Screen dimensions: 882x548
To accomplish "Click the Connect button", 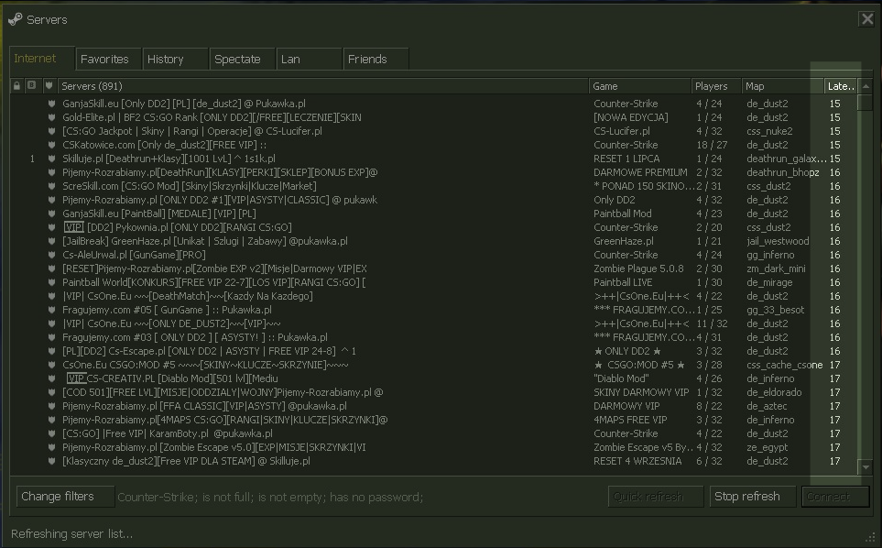I will click(x=835, y=497).
